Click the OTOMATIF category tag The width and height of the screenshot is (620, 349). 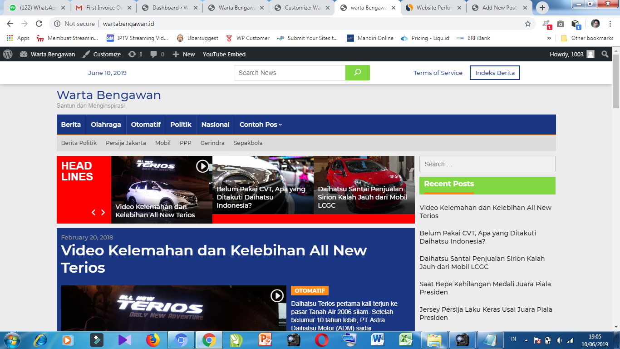click(310, 290)
